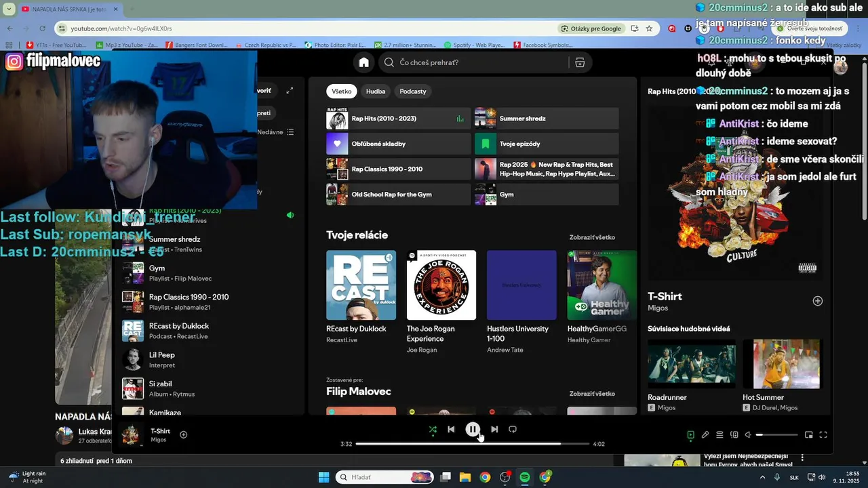Open the Browse icon in Spotify search bar
Image resolution: width=868 pixels, height=488 pixels.
(580, 62)
